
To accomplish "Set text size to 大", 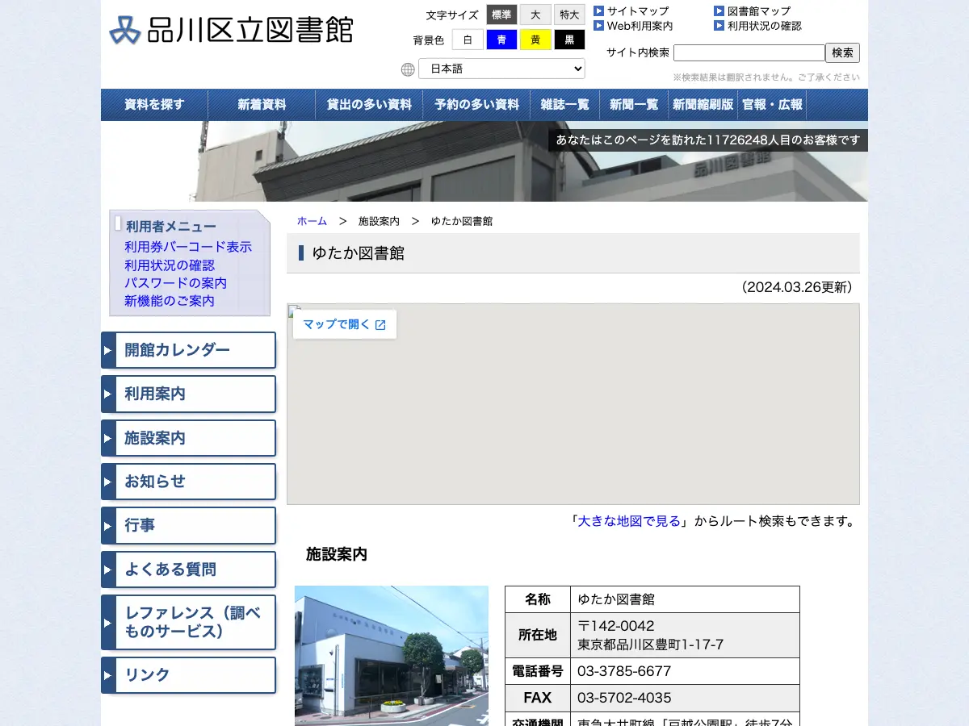I will click(535, 15).
